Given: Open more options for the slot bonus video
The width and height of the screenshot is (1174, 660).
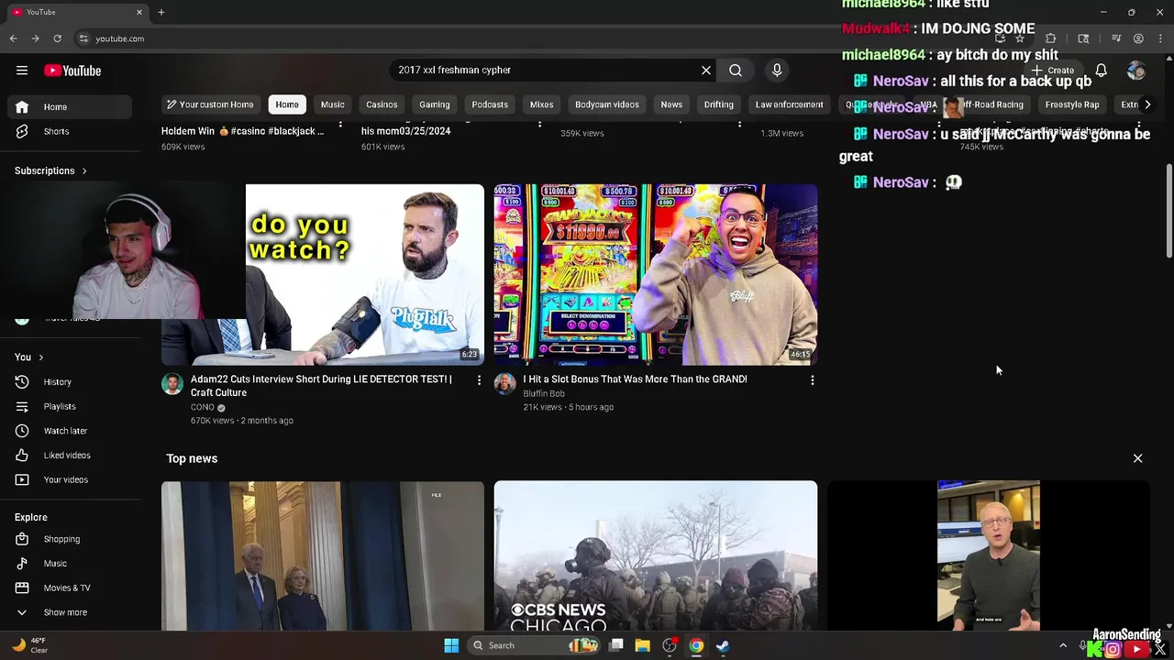Looking at the screenshot, I should pyautogui.click(x=812, y=379).
